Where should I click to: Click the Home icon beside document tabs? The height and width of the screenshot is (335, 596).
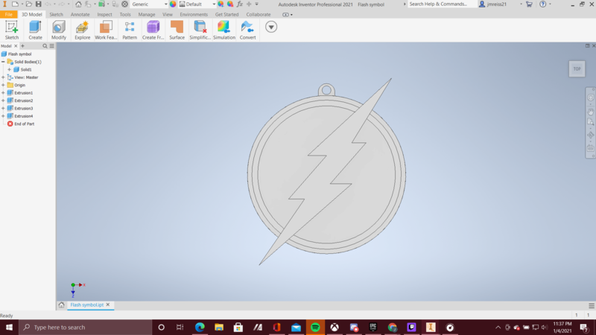[x=61, y=304]
